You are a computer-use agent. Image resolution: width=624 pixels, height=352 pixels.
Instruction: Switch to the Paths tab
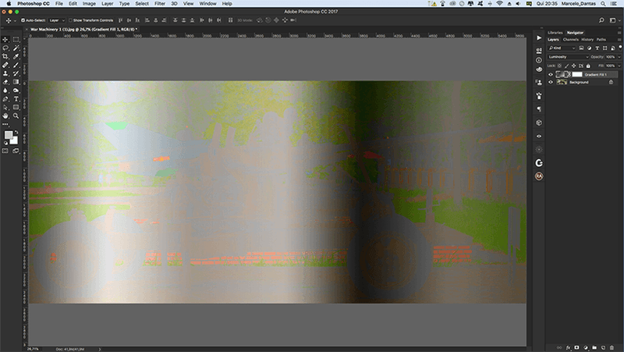pyautogui.click(x=601, y=40)
